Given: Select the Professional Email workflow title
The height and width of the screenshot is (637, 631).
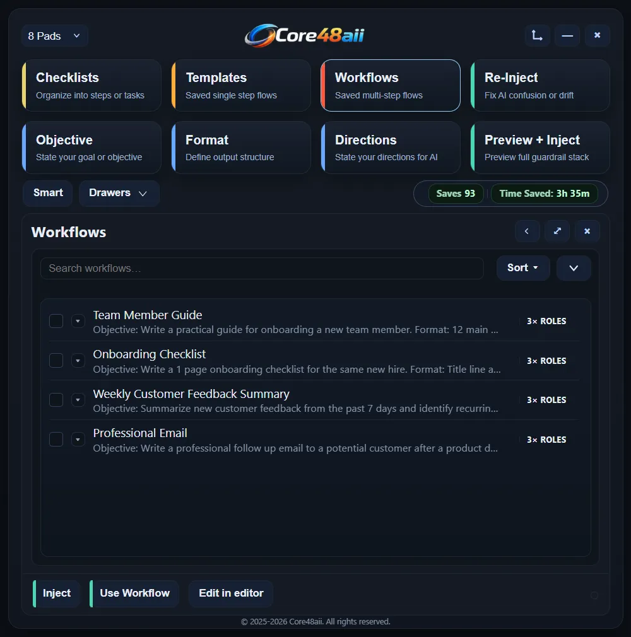Looking at the screenshot, I should click(140, 433).
